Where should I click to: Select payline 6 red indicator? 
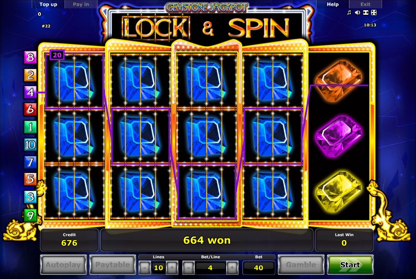30,109
